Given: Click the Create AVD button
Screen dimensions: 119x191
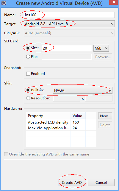Looking at the screenshot, I should coord(72,182).
